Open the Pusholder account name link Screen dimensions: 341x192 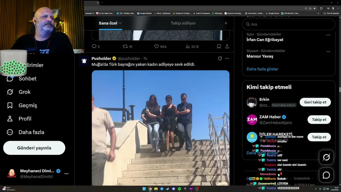coord(101,58)
